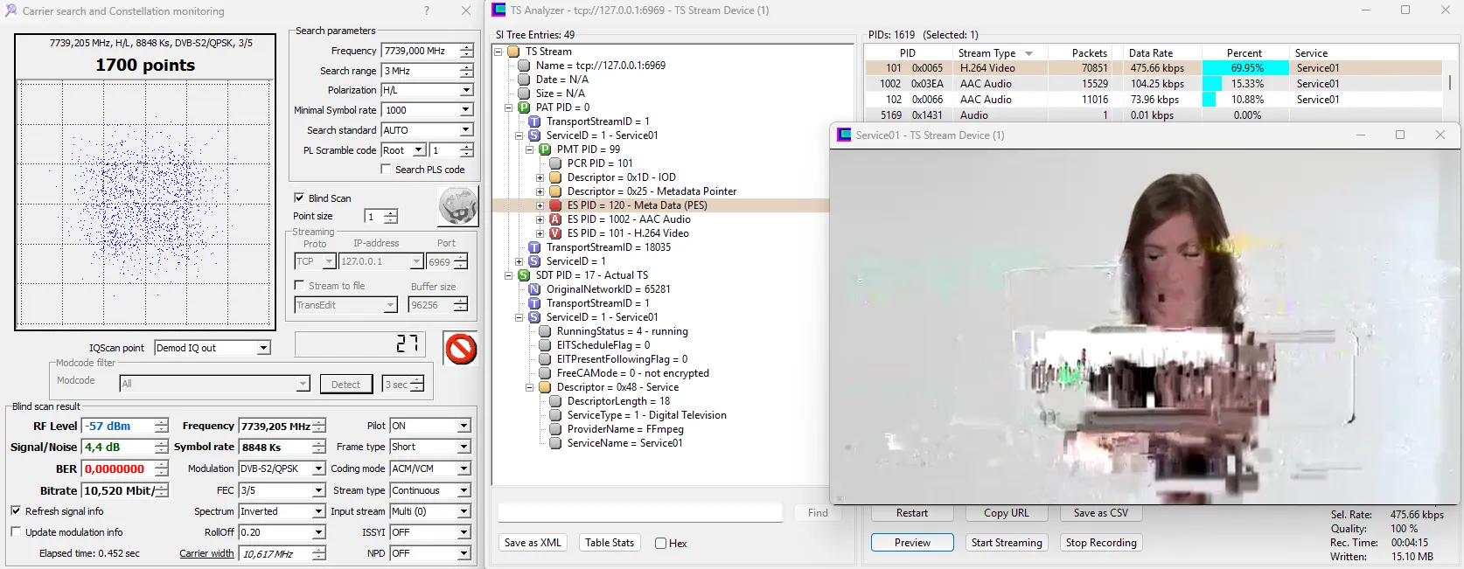Collapse the PAT PID = 0 node
This screenshot has height=569, width=1464.
pos(508,108)
